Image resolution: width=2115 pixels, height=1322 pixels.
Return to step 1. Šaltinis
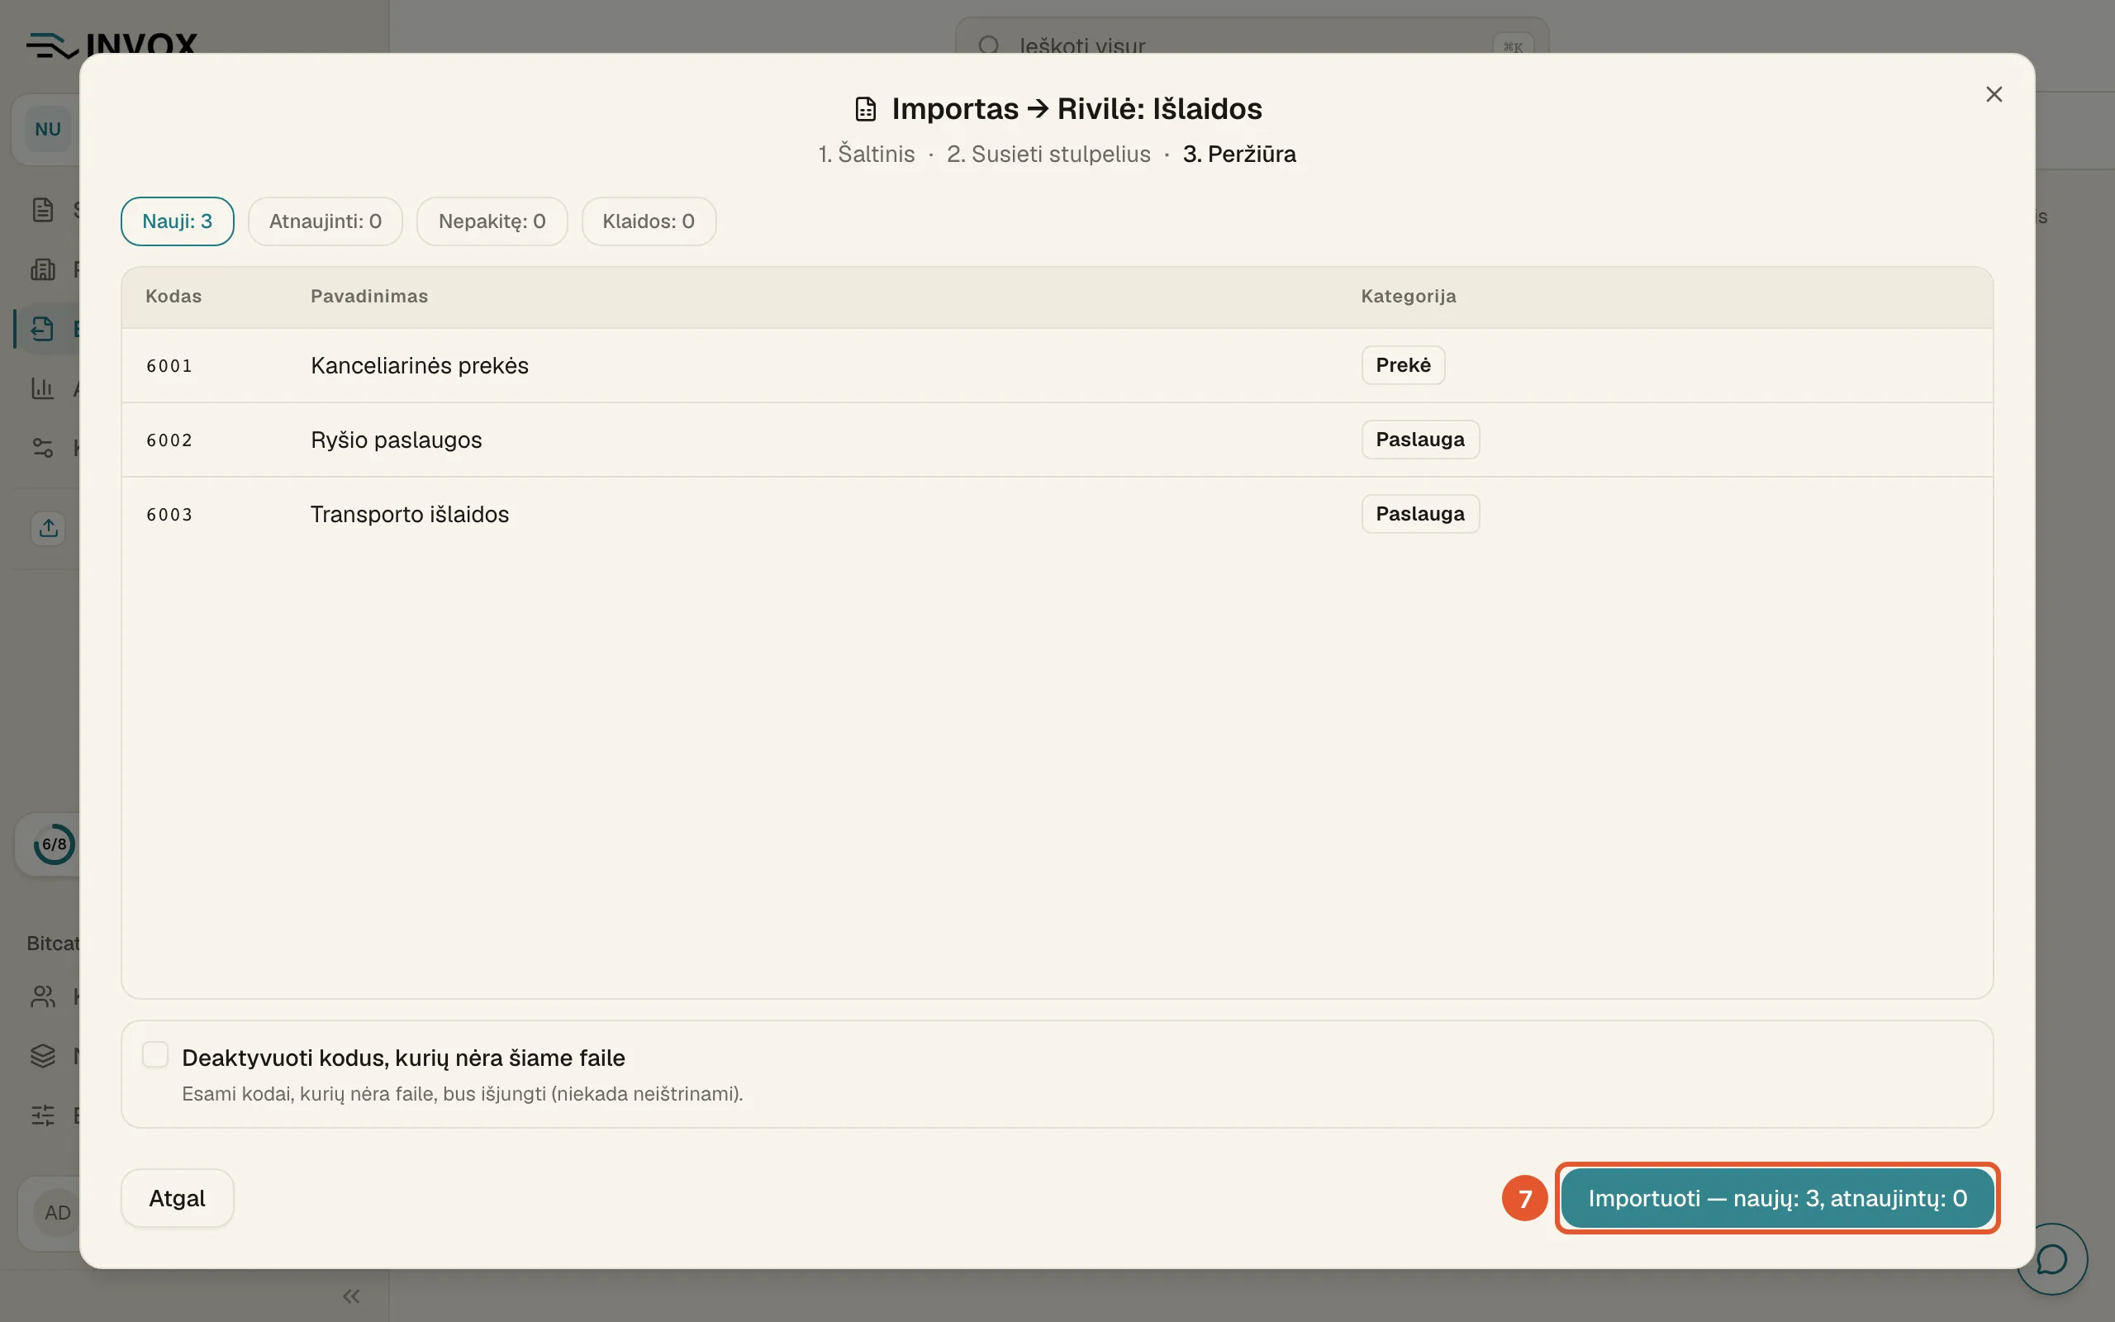866,154
